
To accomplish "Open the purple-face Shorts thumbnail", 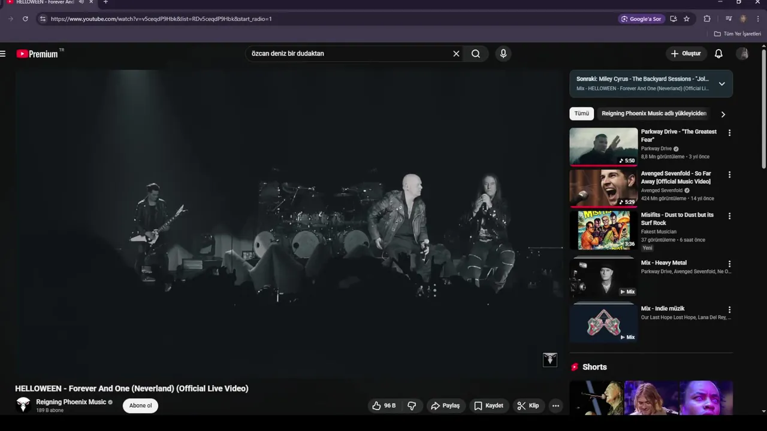I will coord(706,397).
